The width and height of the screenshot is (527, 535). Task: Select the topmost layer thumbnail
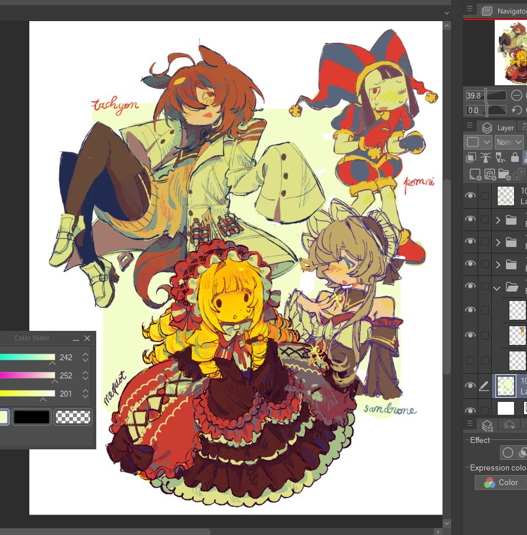click(505, 195)
